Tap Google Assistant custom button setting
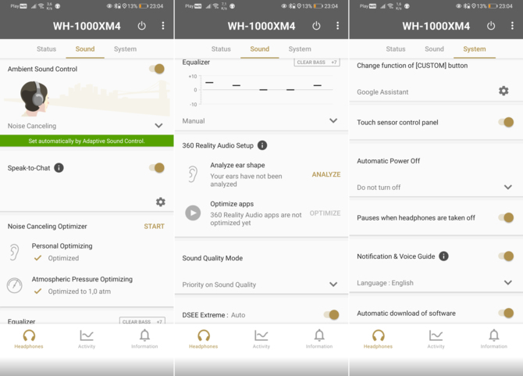 pyautogui.click(x=382, y=91)
